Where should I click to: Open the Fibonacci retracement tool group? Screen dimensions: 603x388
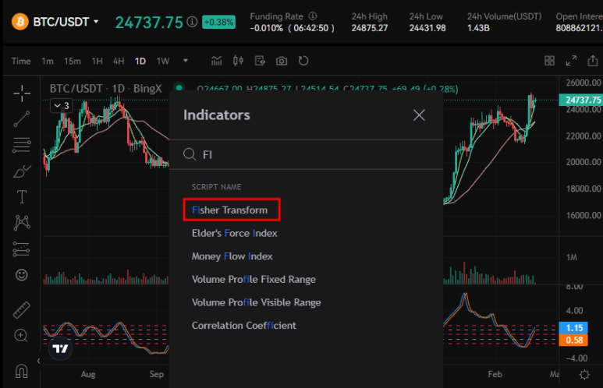pos(22,145)
